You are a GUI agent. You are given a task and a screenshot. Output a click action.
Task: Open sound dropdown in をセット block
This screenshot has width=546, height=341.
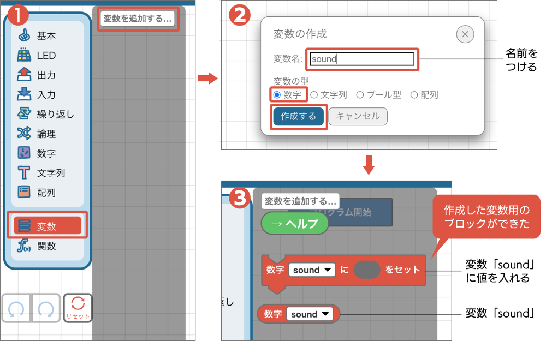pyautogui.click(x=312, y=270)
